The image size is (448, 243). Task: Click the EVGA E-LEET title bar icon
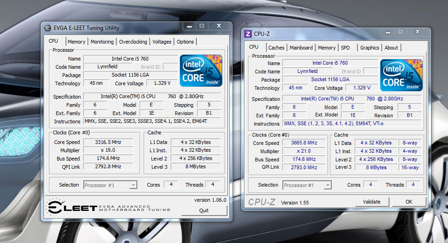pos(48,28)
